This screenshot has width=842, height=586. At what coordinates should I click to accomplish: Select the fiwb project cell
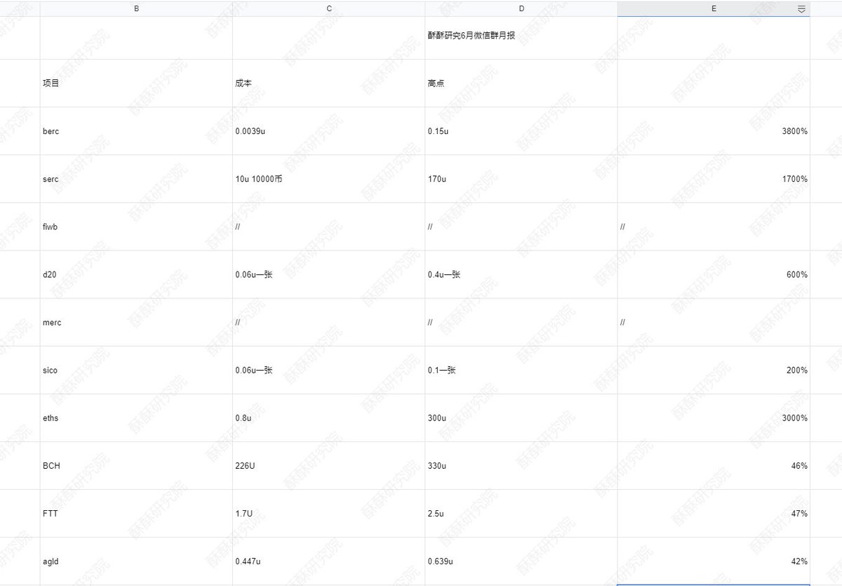136,227
